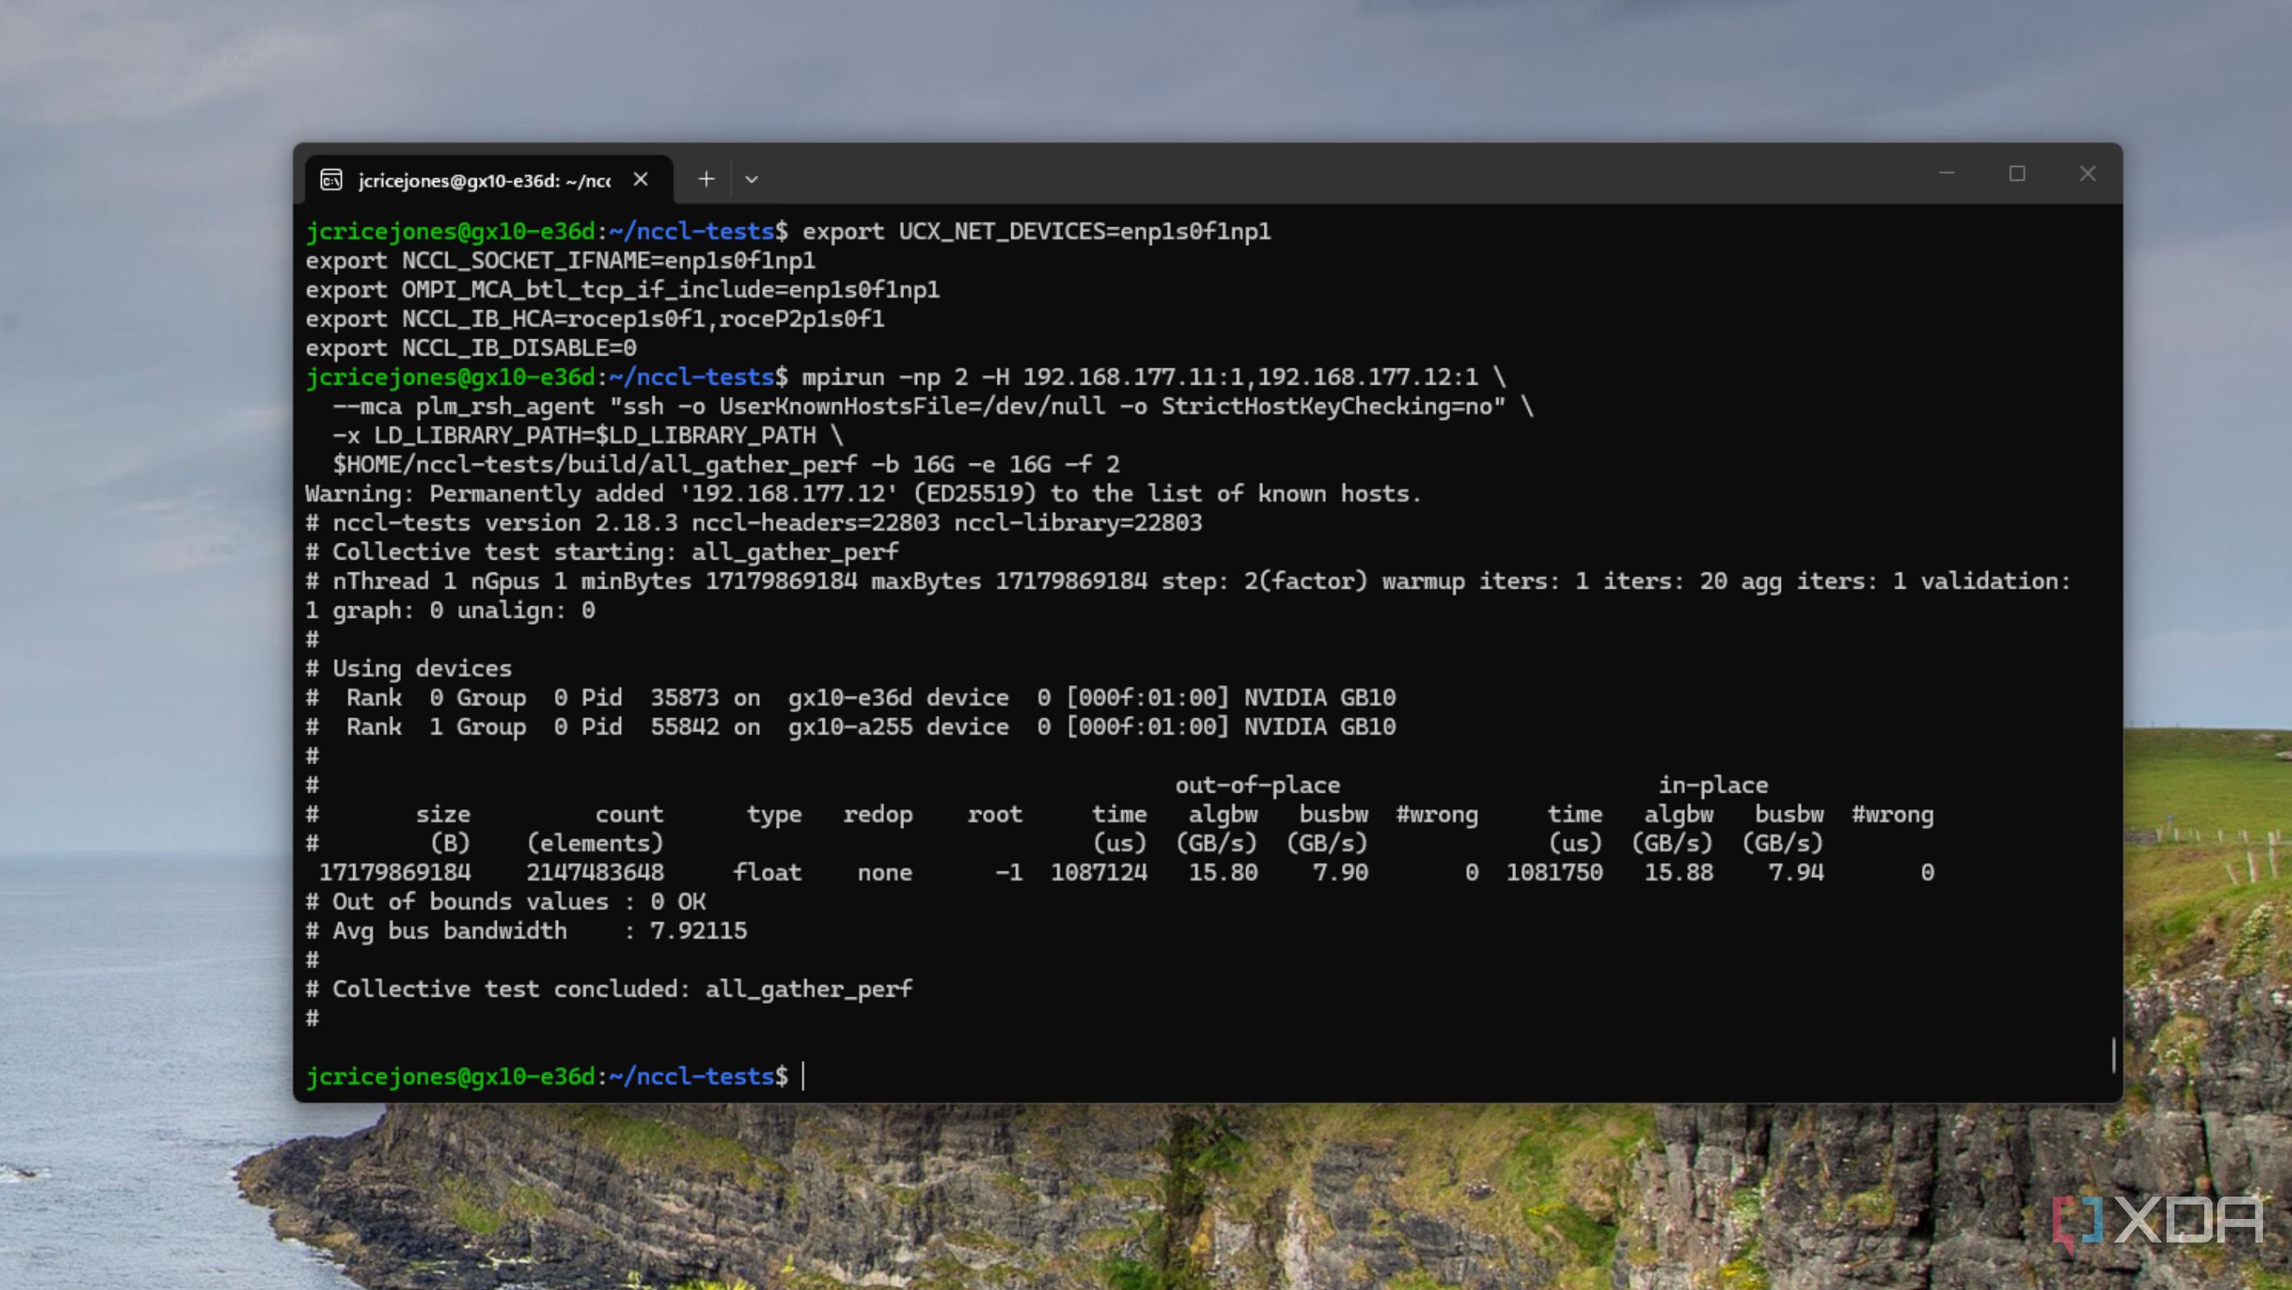Click the 'mpirun -np 2 -H' command line
Screen dimensions: 2292x1290
click(x=1154, y=377)
